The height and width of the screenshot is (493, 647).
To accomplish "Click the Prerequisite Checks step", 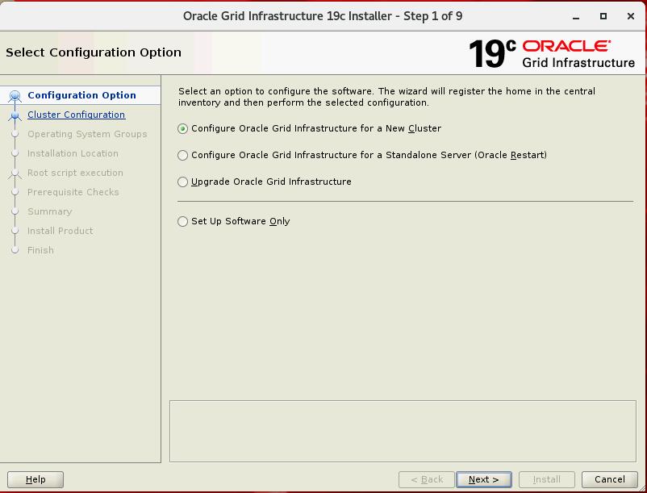I will click(x=73, y=192).
